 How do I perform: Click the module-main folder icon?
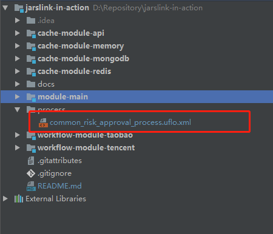pos(31,97)
